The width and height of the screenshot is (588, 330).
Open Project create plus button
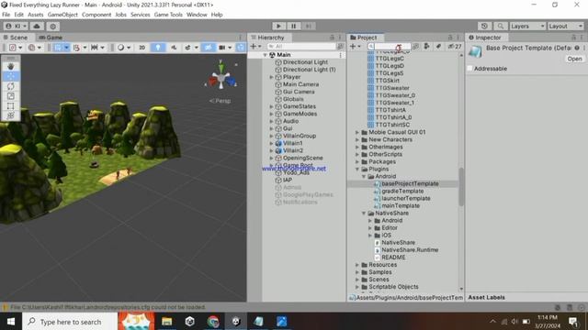point(355,47)
